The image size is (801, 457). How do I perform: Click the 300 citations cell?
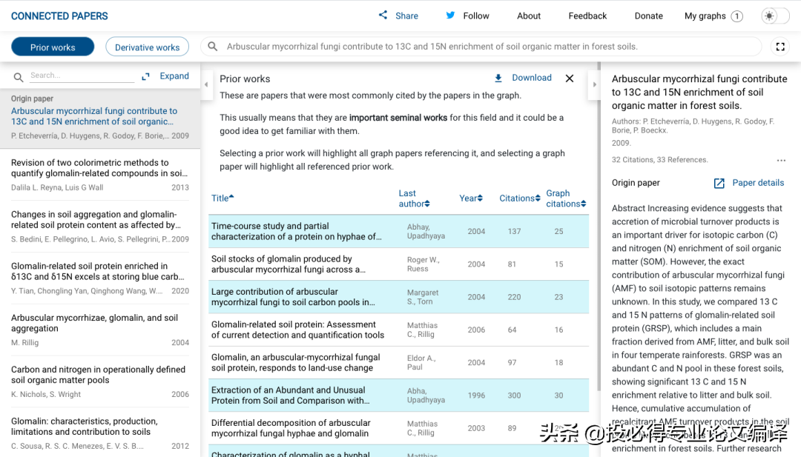(x=514, y=396)
